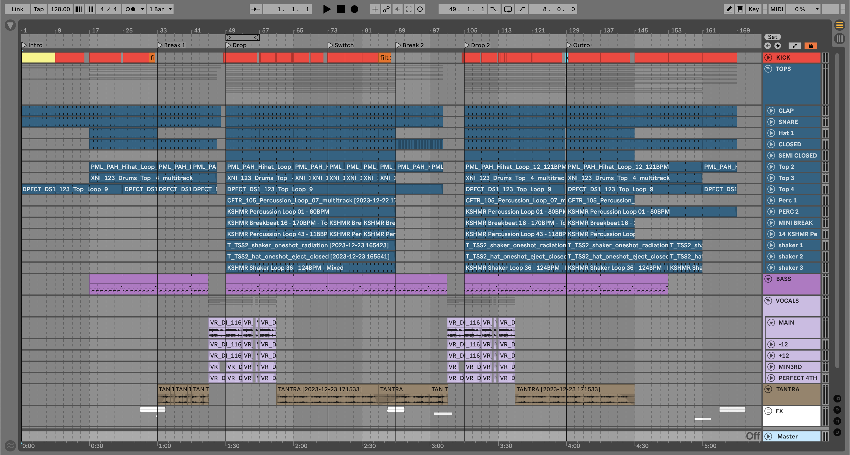Open the 1 Bar quantization dropdown

pyautogui.click(x=160, y=9)
